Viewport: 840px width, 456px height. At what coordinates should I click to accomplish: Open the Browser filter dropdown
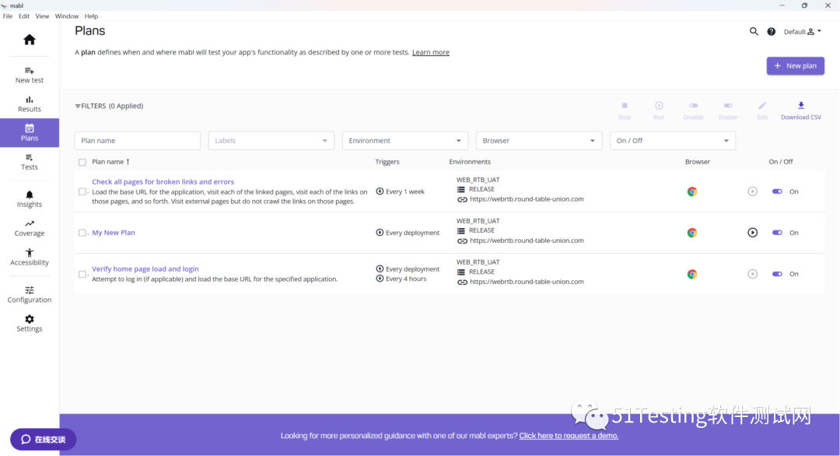(539, 140)
